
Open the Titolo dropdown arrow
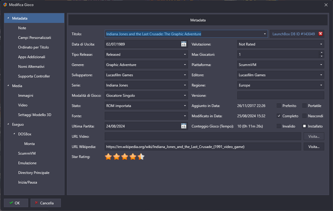(x=265, y=34)
